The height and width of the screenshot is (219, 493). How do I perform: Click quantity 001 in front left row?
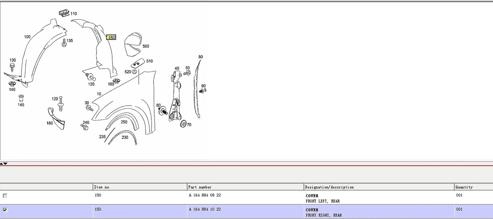pos(459,195)
